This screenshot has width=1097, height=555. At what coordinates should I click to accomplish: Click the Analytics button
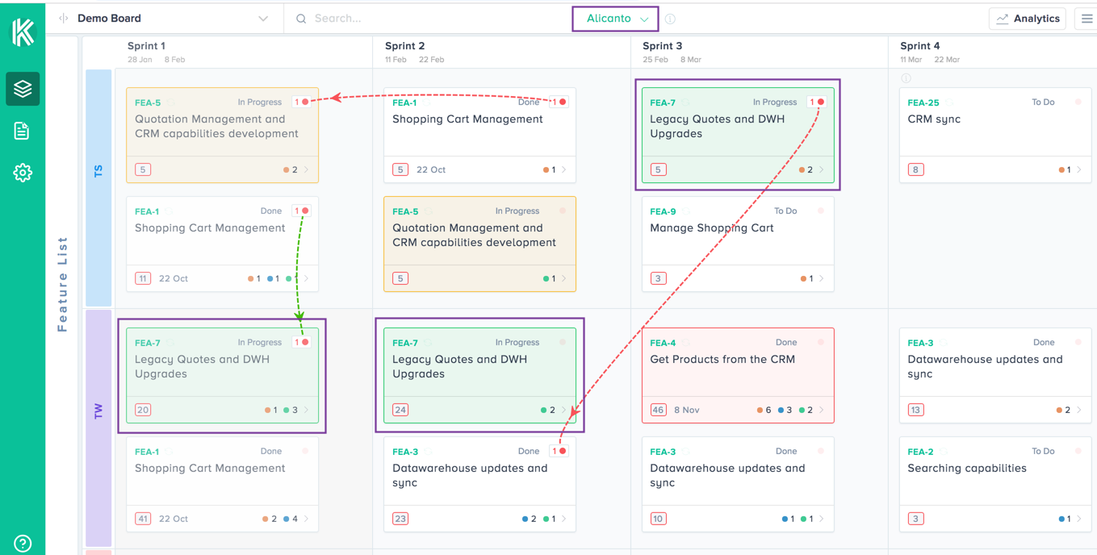tap(1027, 19)
